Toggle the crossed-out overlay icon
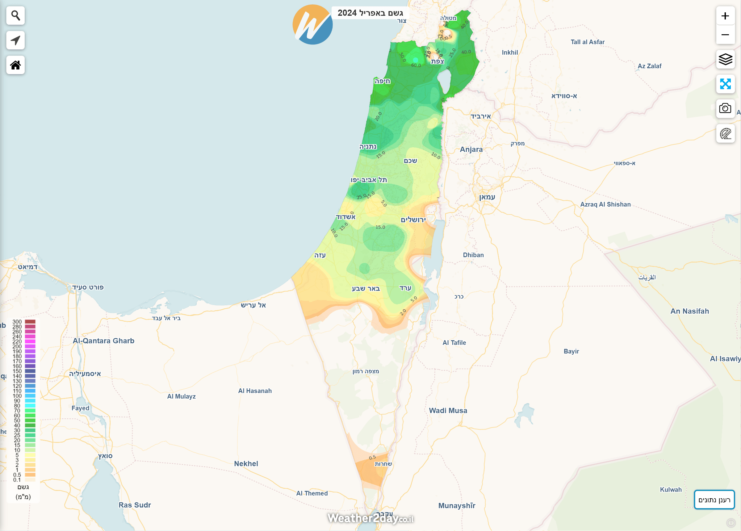Image resolution: width=741 pixels, height=531 pixels. coord(725,133)
